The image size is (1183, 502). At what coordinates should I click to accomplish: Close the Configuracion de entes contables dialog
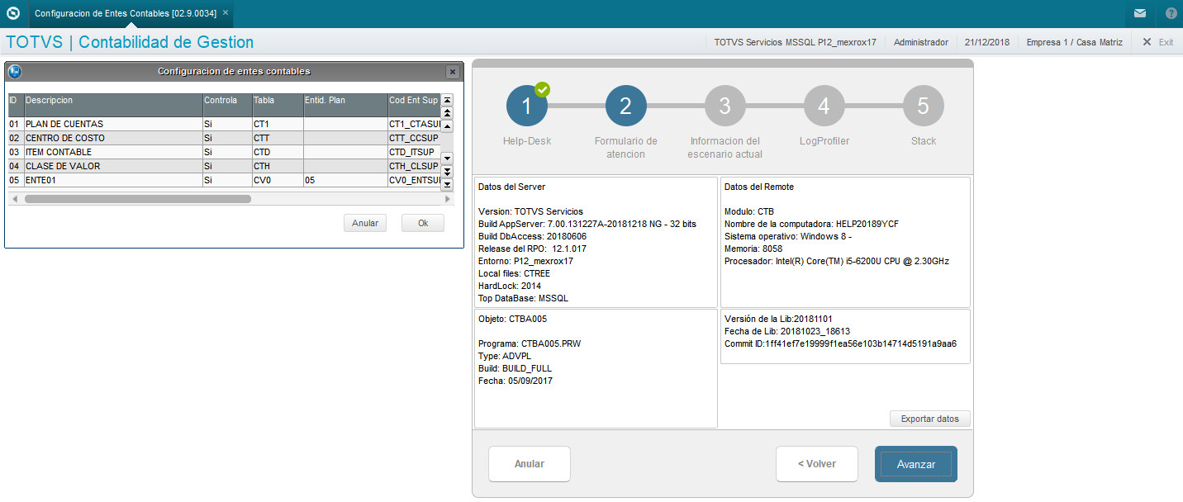(452, 72)
